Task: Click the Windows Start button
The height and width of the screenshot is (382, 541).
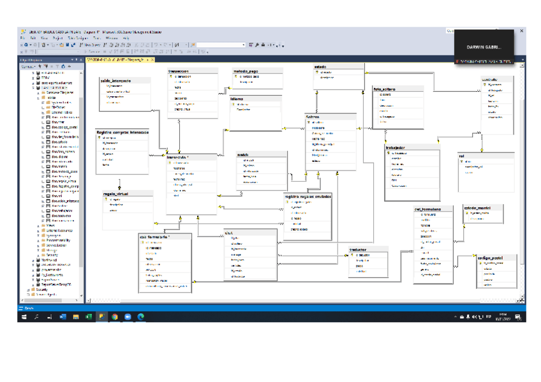Action: (24, 316)
